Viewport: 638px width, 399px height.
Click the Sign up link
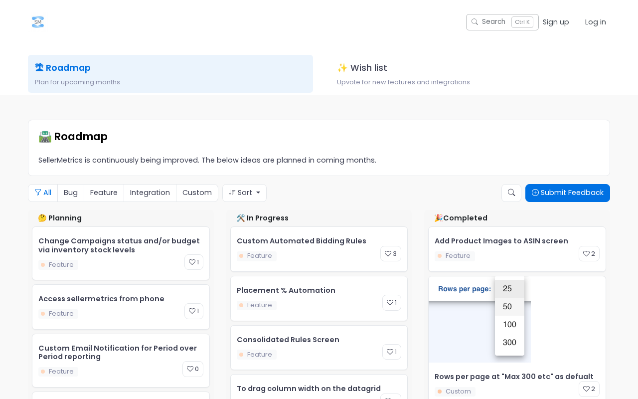click(556, 22)
